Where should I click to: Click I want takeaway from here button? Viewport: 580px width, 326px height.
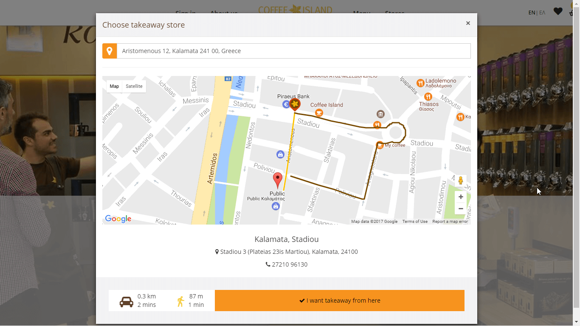(x=340, y=301)
